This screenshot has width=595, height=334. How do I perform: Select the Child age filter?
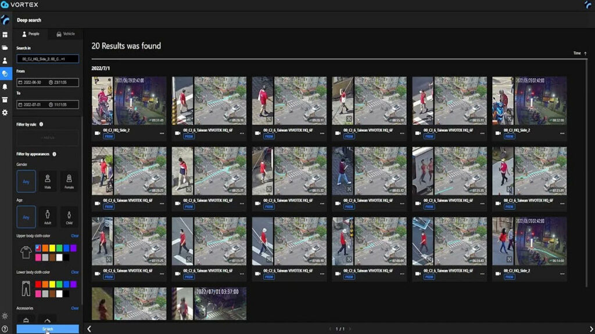[69, 217]
